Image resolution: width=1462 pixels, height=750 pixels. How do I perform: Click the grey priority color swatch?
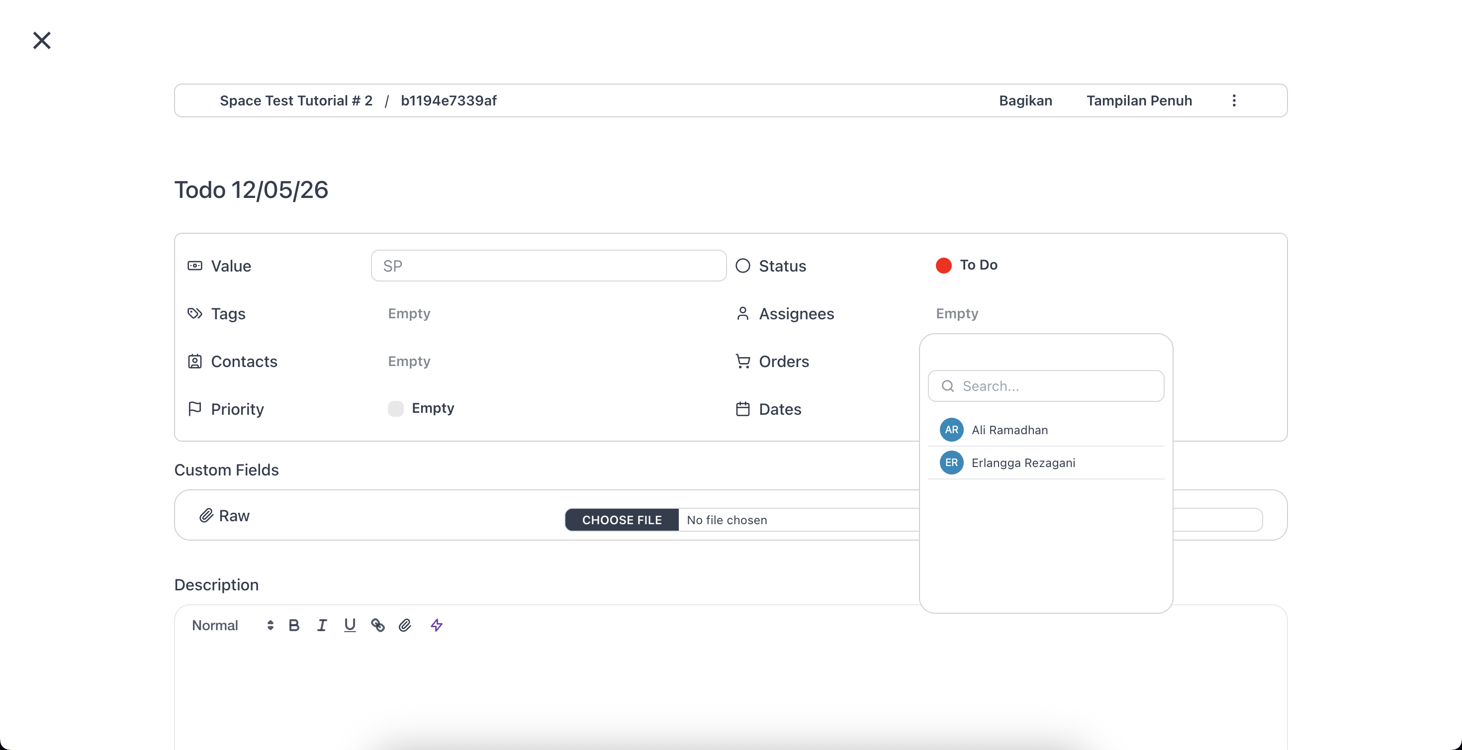pyautogui.click(x=395, y=408)
